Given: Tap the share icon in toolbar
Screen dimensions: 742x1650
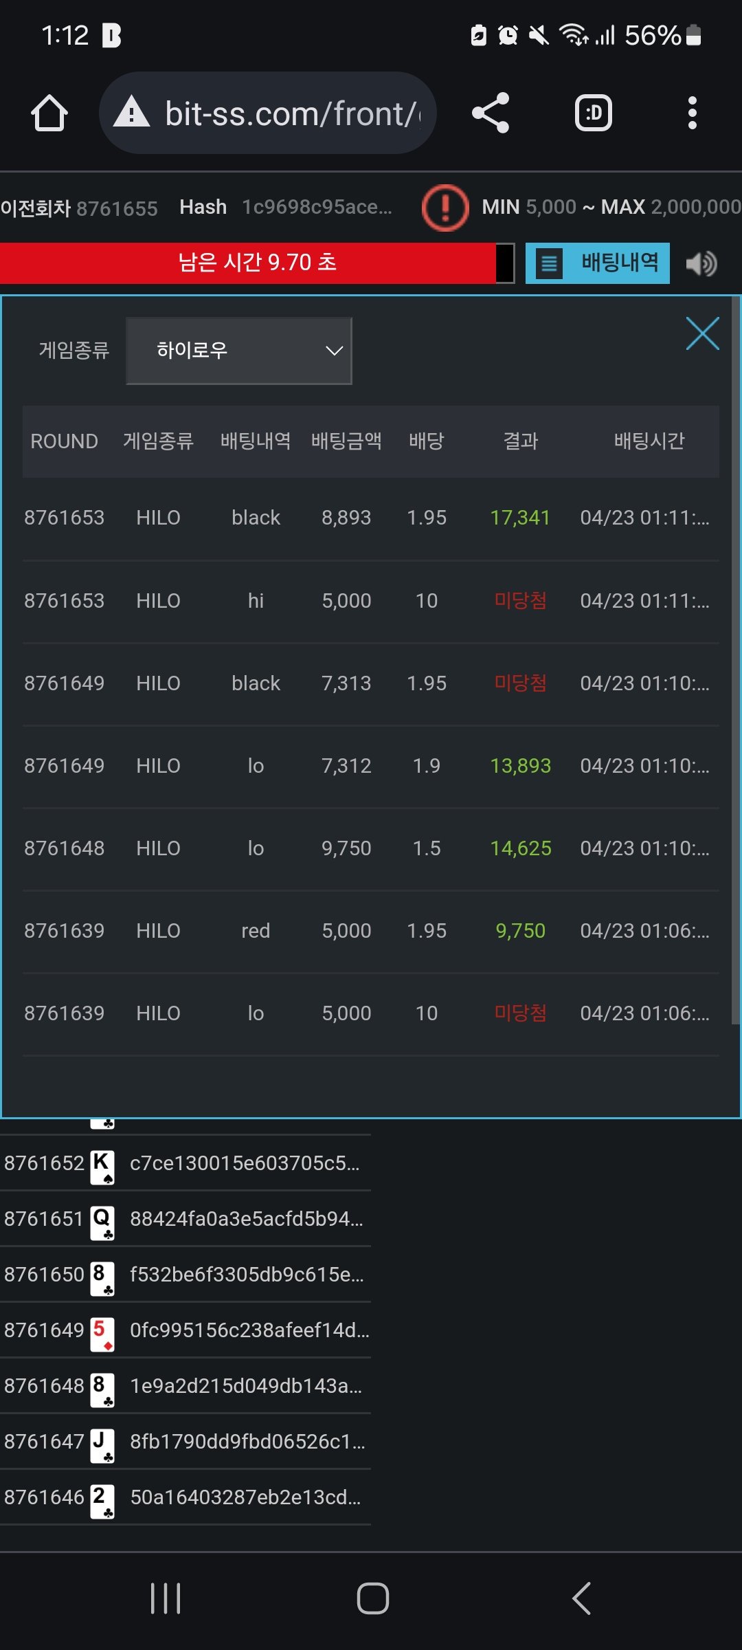Looking at the screenshot, I should (x=491, y=113).
